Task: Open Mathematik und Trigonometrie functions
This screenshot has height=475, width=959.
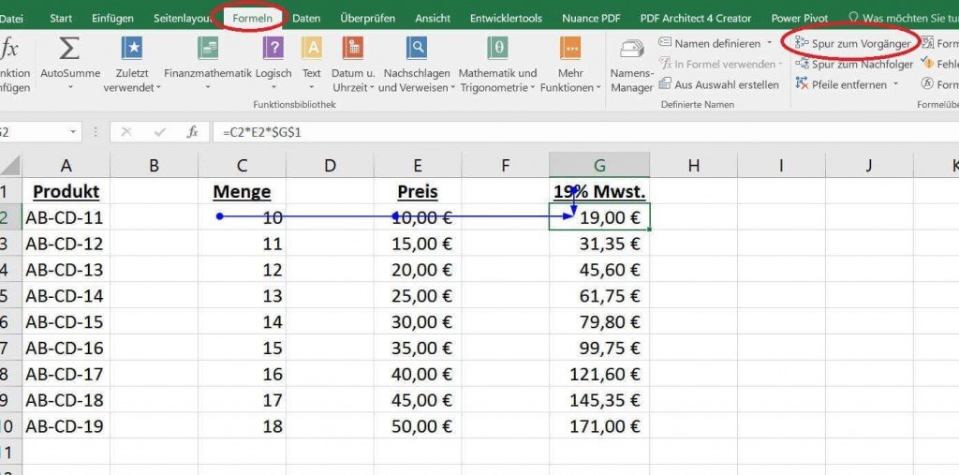Action: pos(498,48)
